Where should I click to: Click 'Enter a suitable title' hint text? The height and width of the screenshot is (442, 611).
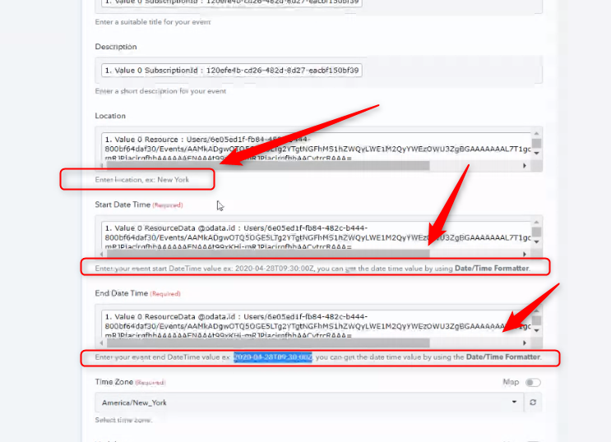coord(153,22)
